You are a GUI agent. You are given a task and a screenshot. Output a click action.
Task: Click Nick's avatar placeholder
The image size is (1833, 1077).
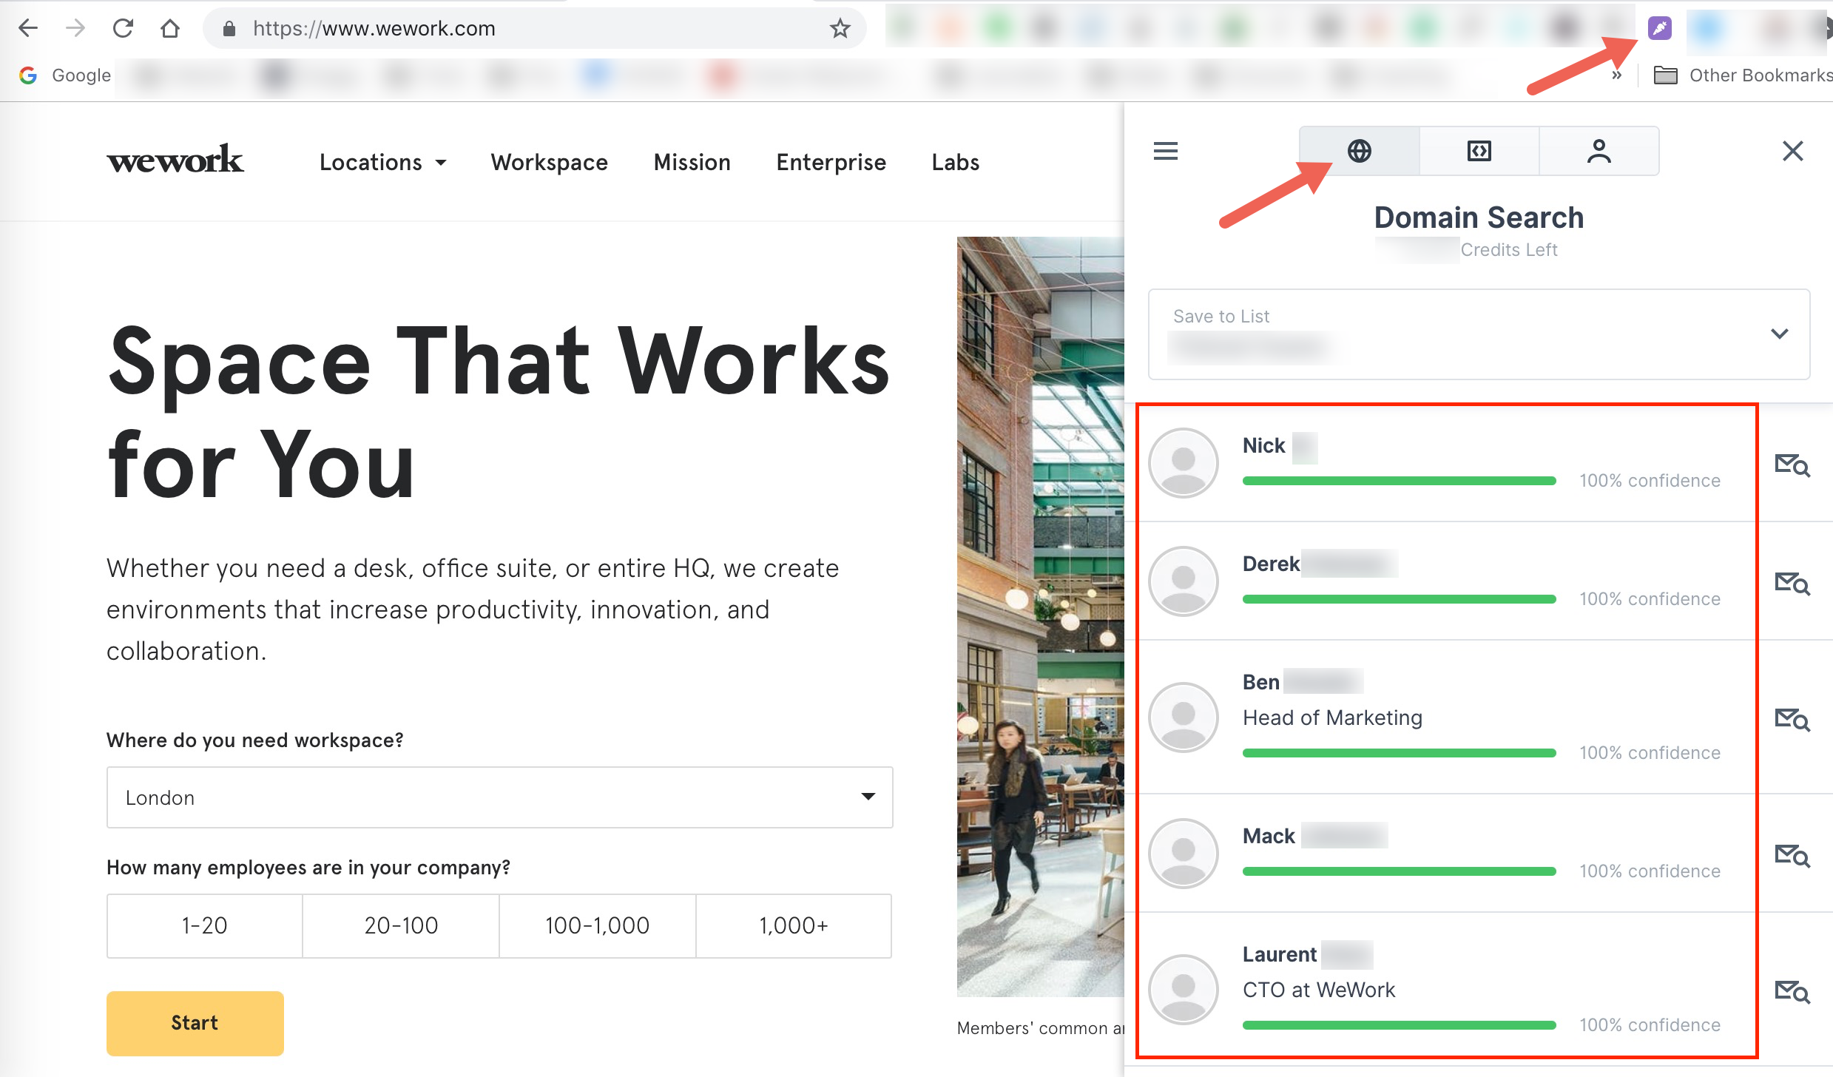(x=1184, y=463)
